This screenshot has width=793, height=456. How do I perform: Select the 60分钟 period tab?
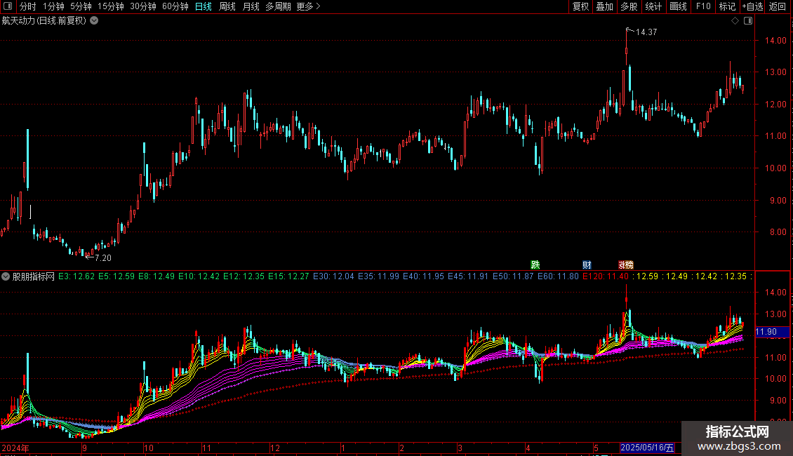pyautogui.click(x=175, y=6)
